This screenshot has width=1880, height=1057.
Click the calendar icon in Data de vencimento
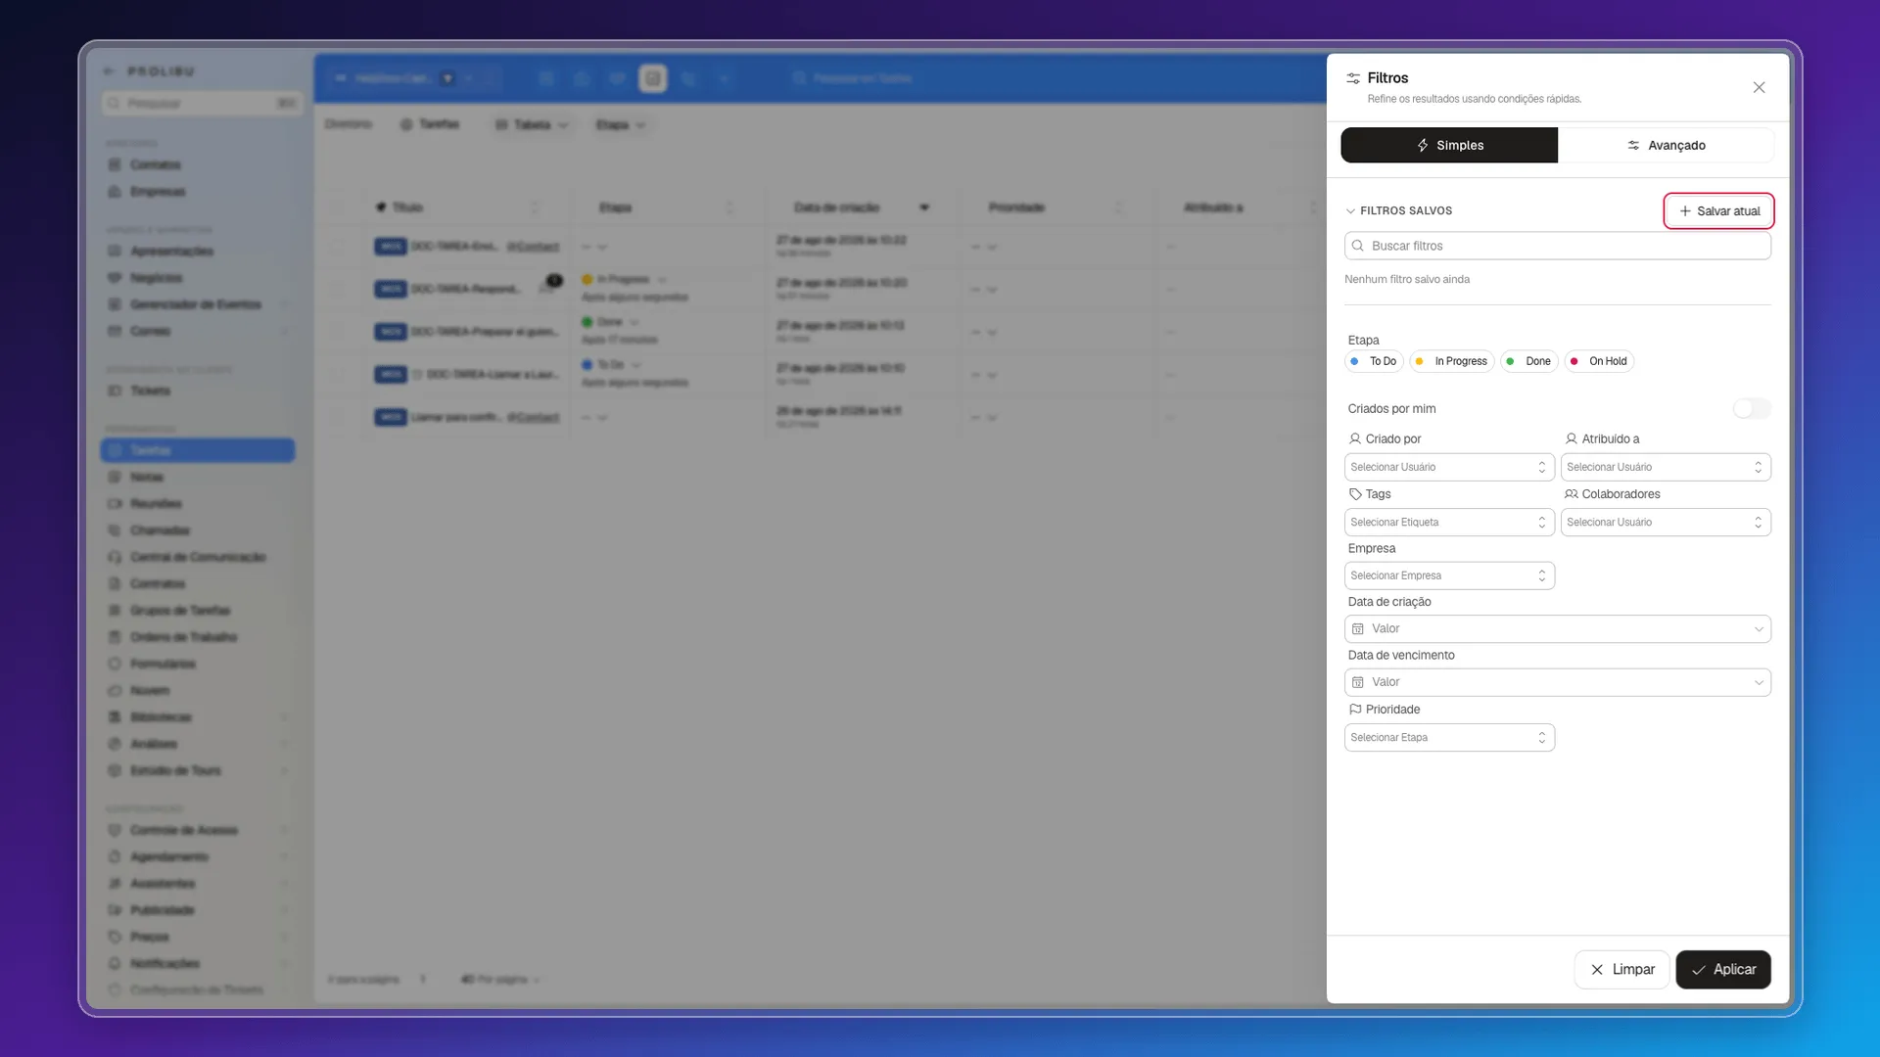pyautogui.click(x=1358, y=682)
